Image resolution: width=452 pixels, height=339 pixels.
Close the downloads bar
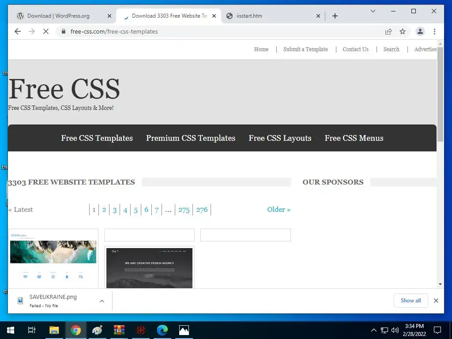click(x=436, y=301)
